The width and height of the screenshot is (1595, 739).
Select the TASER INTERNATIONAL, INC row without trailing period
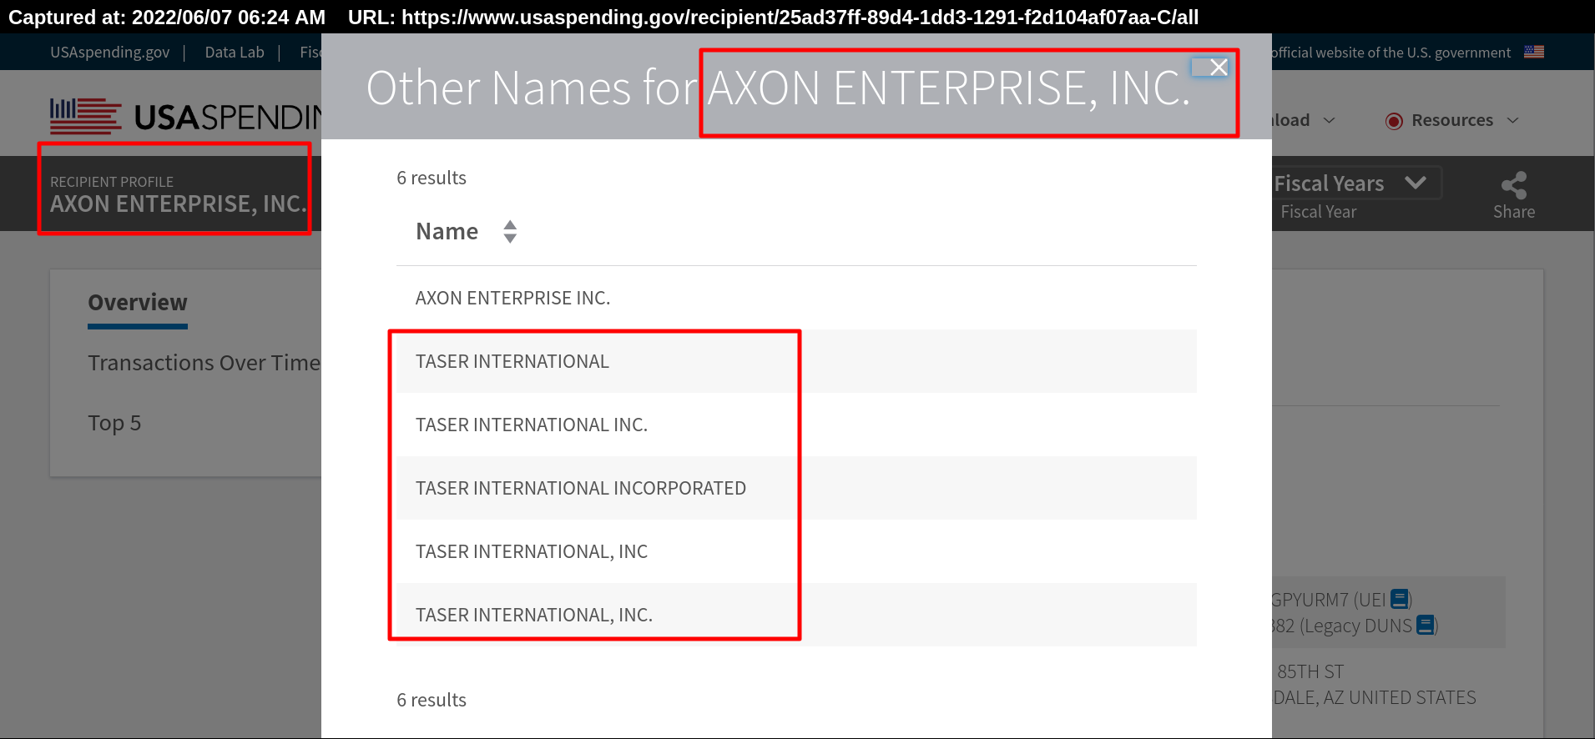pos(796,551)
